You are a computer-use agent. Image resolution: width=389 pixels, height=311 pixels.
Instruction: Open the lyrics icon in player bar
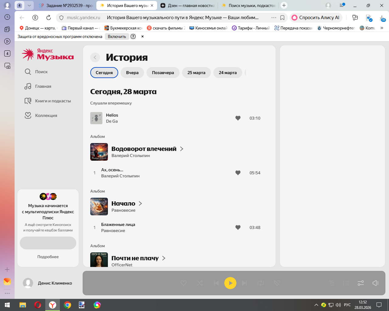332,283
